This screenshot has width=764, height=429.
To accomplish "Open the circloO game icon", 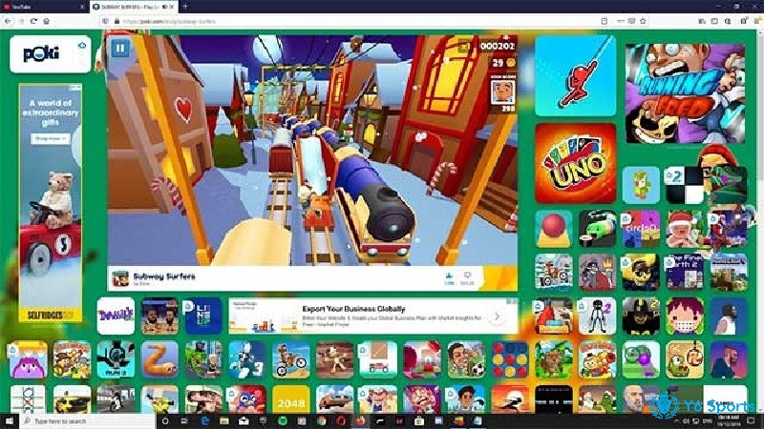I will coord(641,229).
